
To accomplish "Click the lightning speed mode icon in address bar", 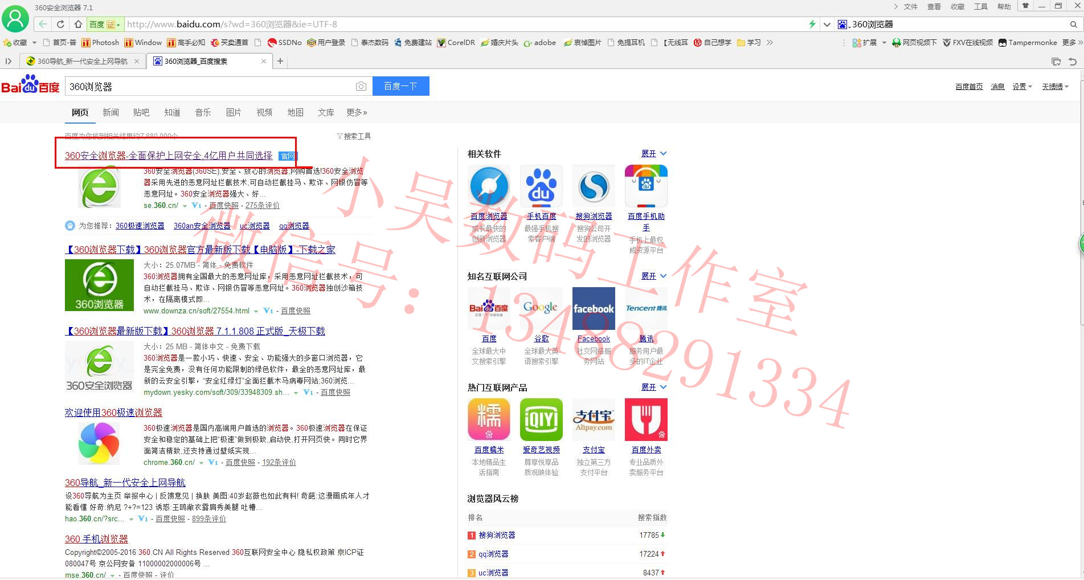I will [813, 24].
